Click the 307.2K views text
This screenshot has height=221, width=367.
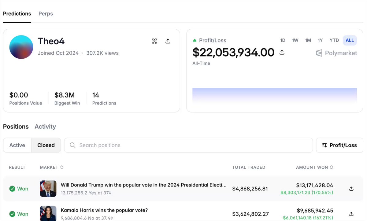102,53
